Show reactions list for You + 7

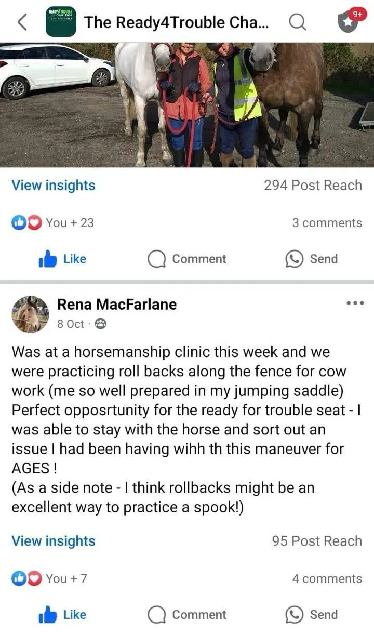pos(49,579)
